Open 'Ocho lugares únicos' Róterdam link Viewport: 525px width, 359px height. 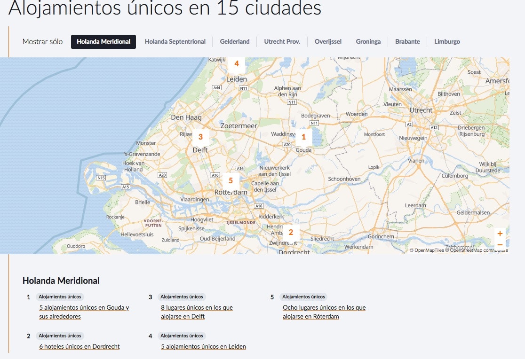coord(324,312)
